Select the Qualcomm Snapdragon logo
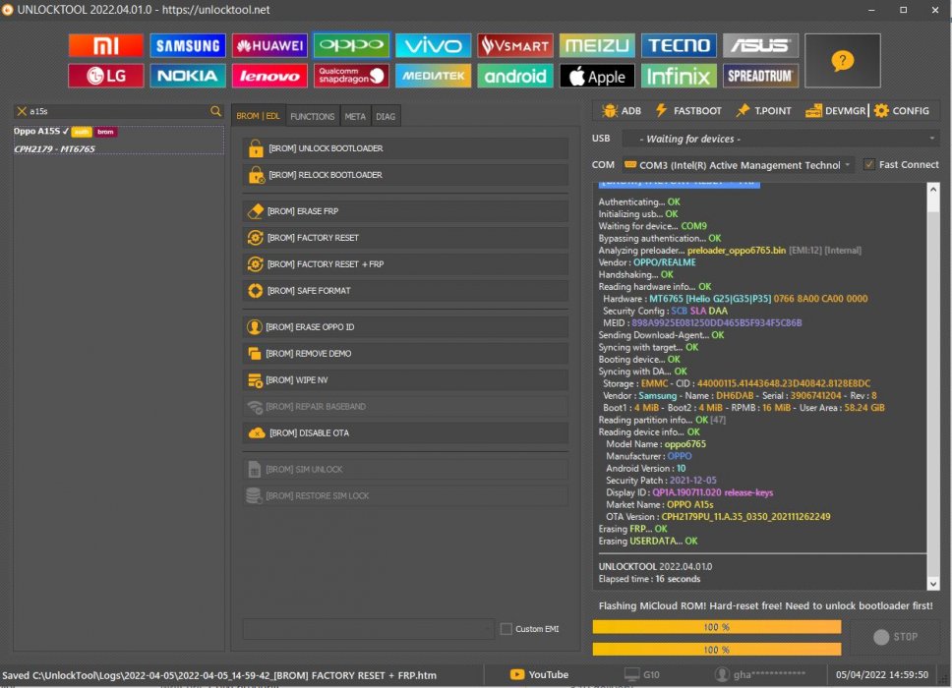Screen dimensions: 952x688 [x=351, y=76]
